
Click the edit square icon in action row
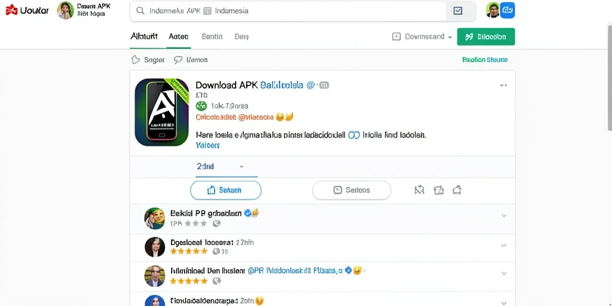[x=439, y=190]
